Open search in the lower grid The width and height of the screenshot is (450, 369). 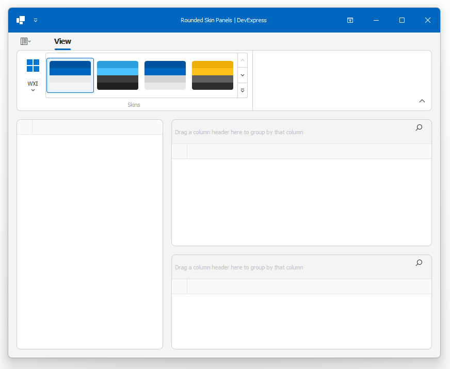pyautogui.click(x=419, y=263)
